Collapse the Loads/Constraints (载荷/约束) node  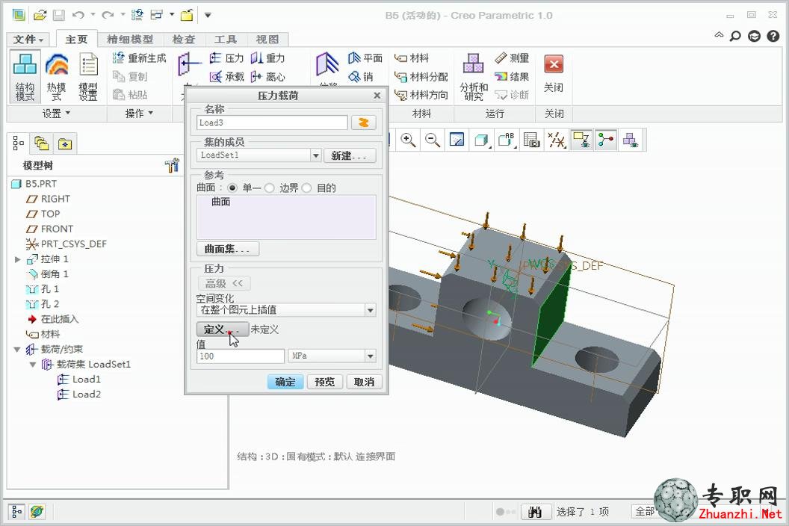pyautogui.click(x=17, y=350)
